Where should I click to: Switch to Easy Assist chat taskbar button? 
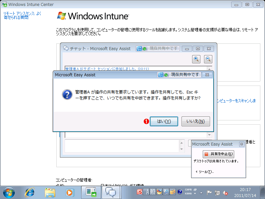click(111, 193)
